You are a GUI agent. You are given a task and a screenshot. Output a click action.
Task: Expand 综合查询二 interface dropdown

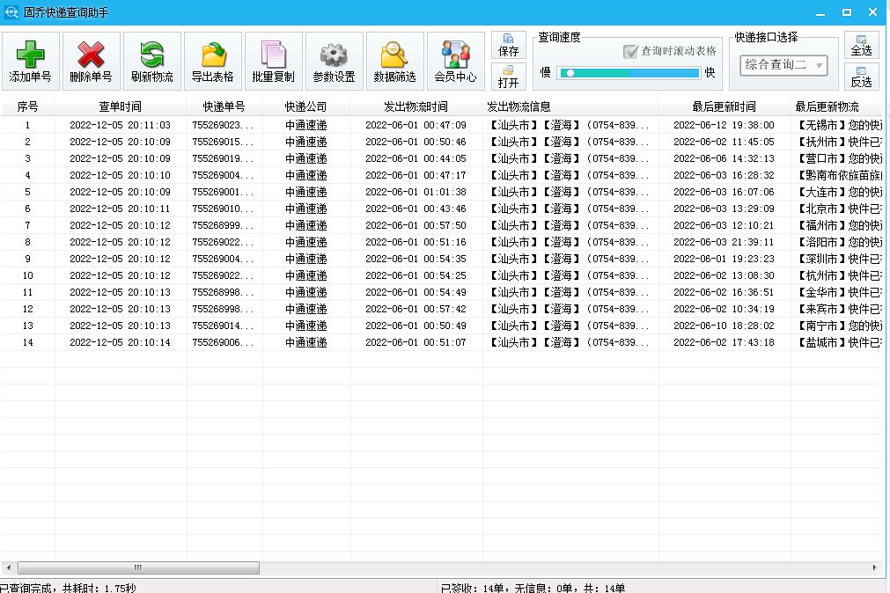tap(820, 65)
